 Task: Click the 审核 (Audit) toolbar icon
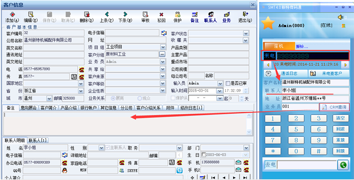(145, 14)
